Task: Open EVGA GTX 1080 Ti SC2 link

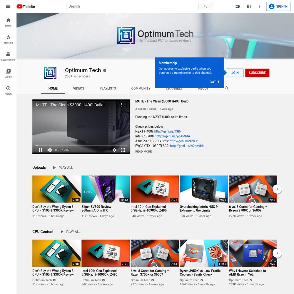Action: pos(187,146)
